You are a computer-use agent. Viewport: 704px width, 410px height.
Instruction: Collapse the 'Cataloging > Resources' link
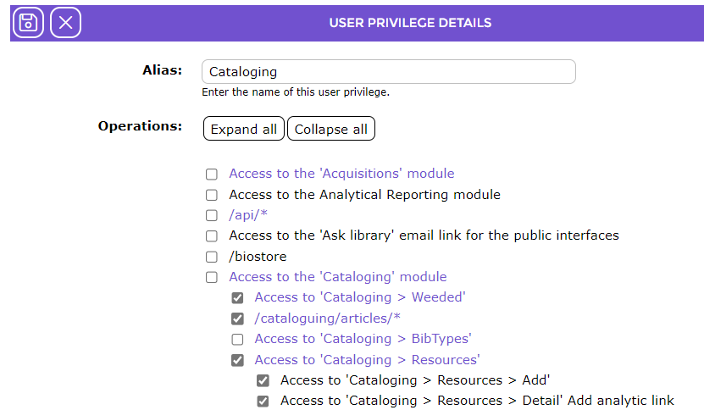tap(368, 360)
